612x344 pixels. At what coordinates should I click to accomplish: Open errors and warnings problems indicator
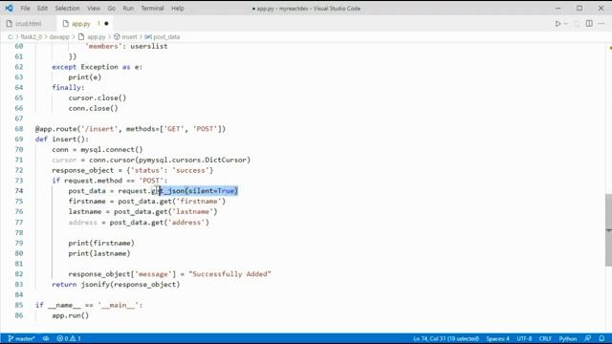[69, 338]
